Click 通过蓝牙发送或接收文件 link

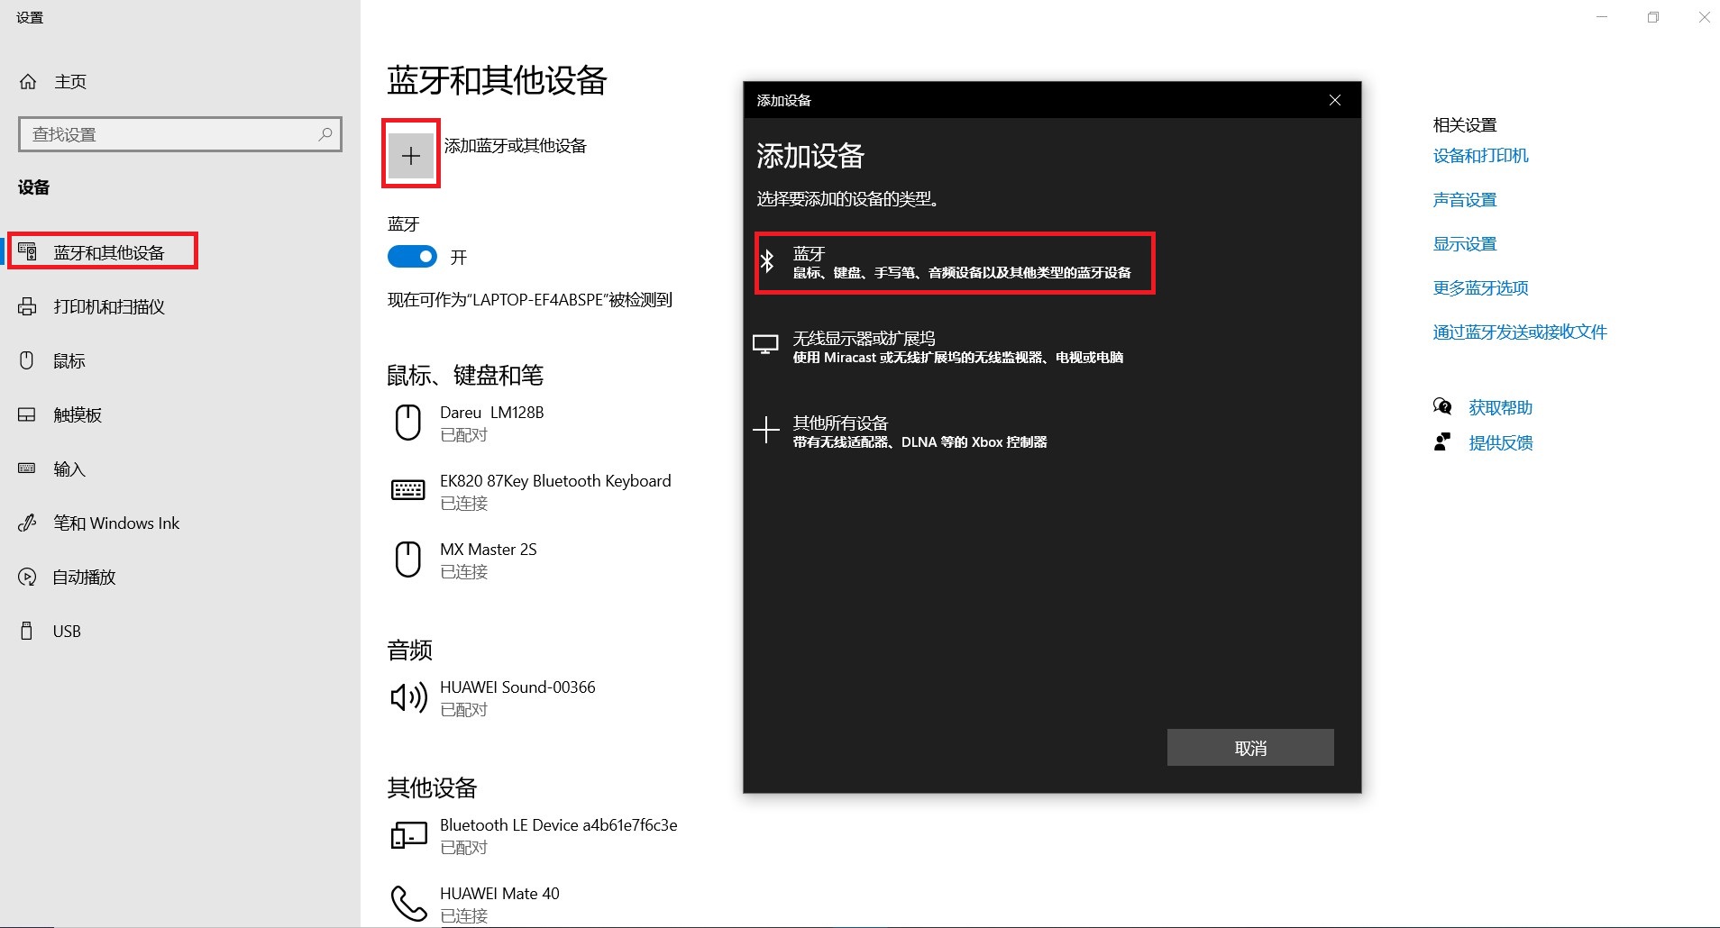tap(1519, 332)
